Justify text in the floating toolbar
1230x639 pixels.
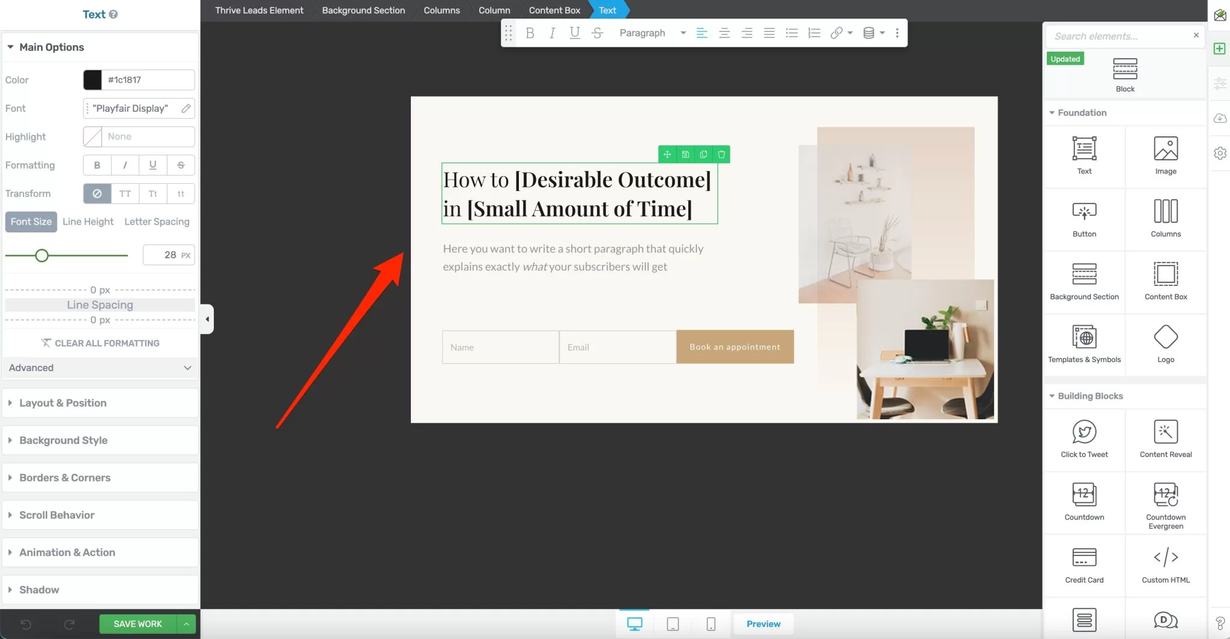point(769,33)
